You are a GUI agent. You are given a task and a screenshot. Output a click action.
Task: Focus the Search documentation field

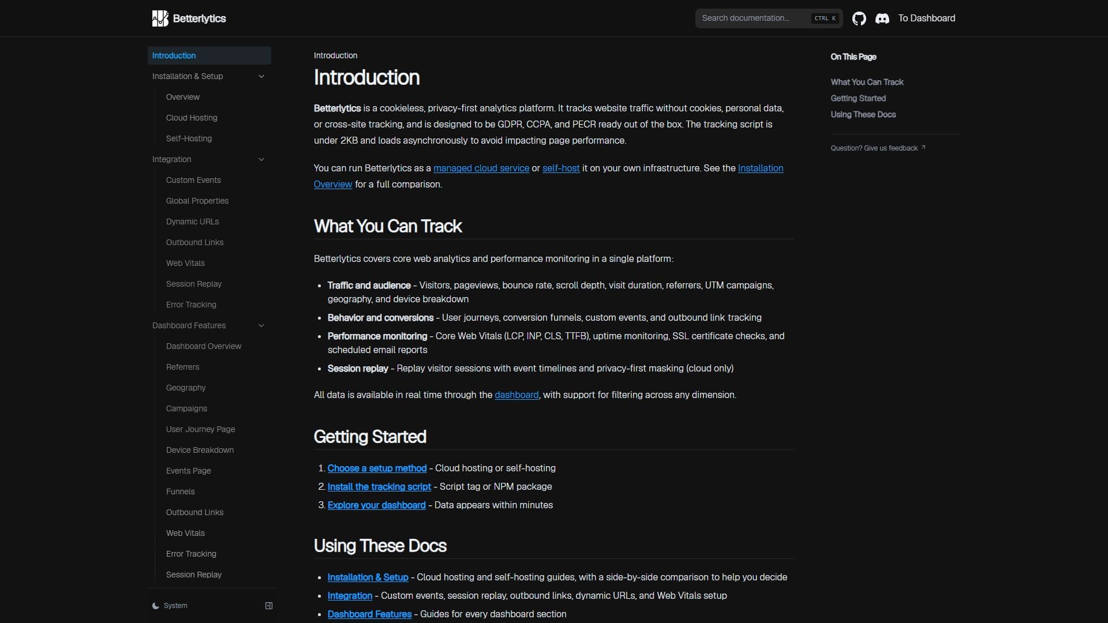[769, 18]
